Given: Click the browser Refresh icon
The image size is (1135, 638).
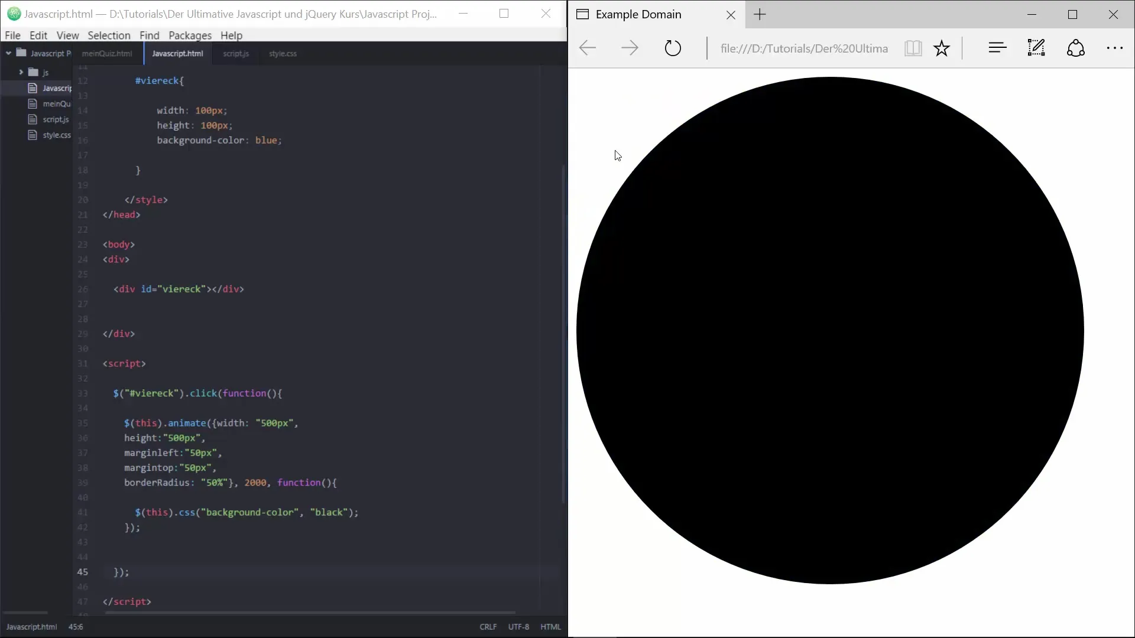Looking at the screenshot, I should tap(673, 48).
